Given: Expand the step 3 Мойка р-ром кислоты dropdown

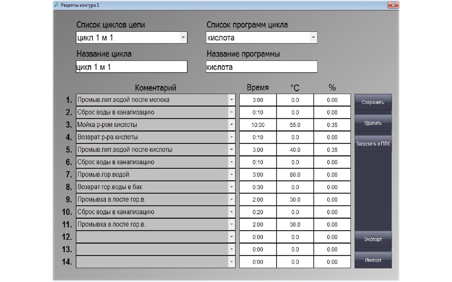Looking at the screenshot, I should click(x=232, y=125).
